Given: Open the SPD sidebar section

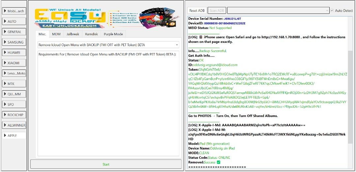Looking at the screenshot, I should [x=14, y=104].
